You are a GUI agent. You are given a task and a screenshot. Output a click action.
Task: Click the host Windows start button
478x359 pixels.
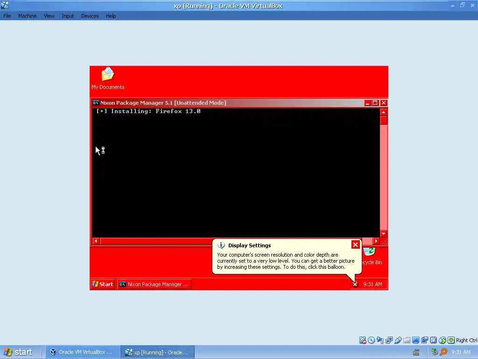[20, 352]
